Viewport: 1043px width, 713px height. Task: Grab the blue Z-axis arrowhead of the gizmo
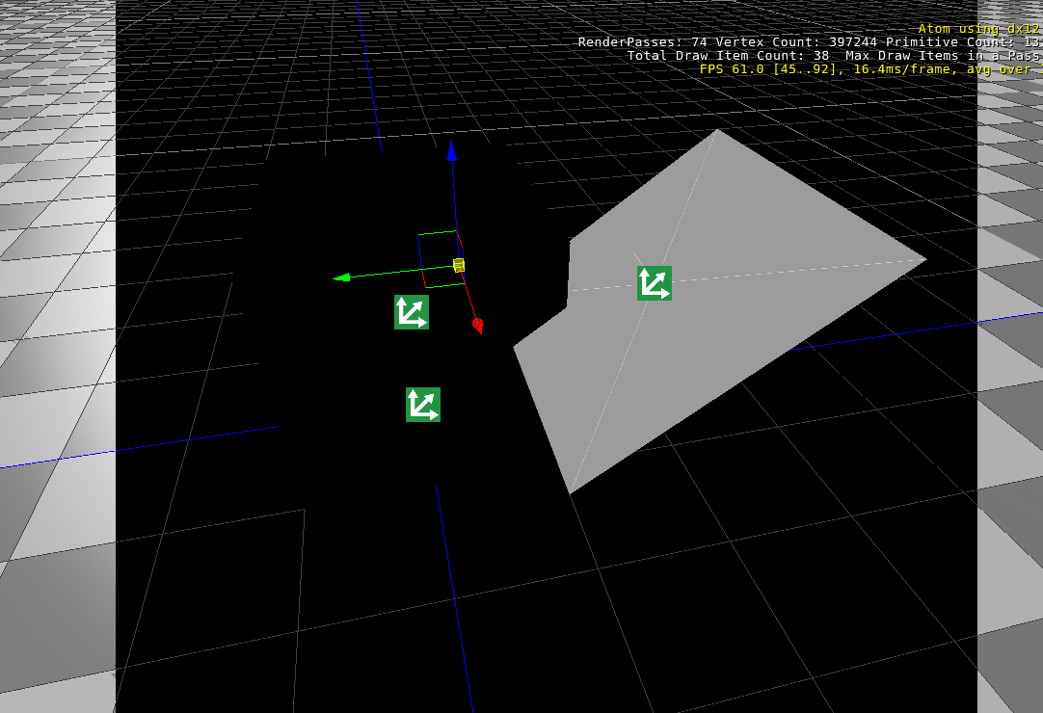click(x=452, y=151)
